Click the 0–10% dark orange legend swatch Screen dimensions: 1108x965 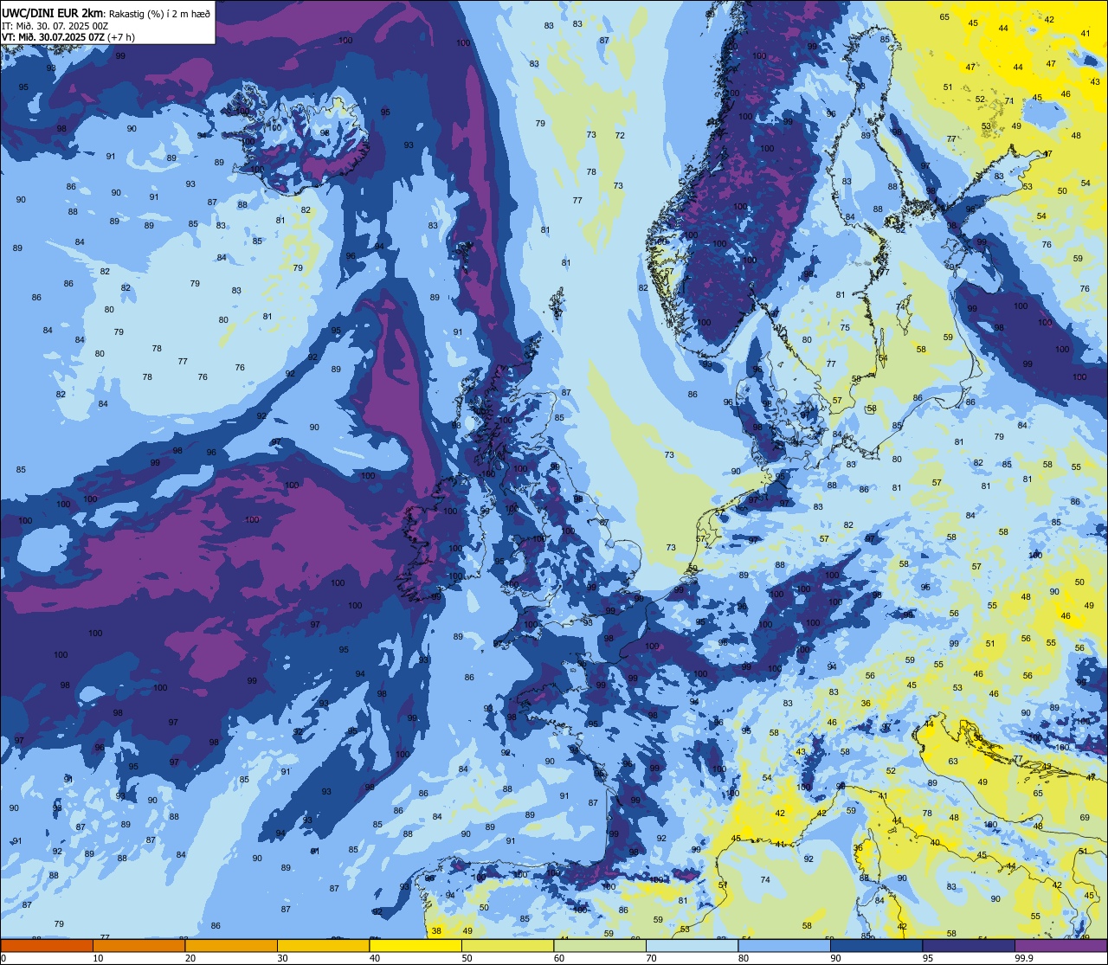coord(47,945)
